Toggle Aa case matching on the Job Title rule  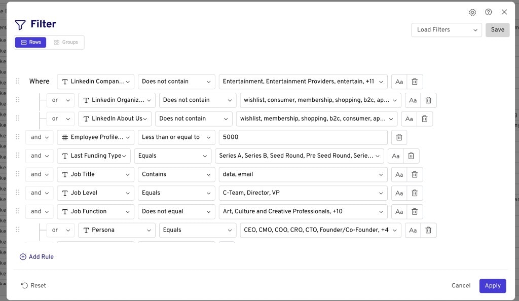tap(399, 174)
